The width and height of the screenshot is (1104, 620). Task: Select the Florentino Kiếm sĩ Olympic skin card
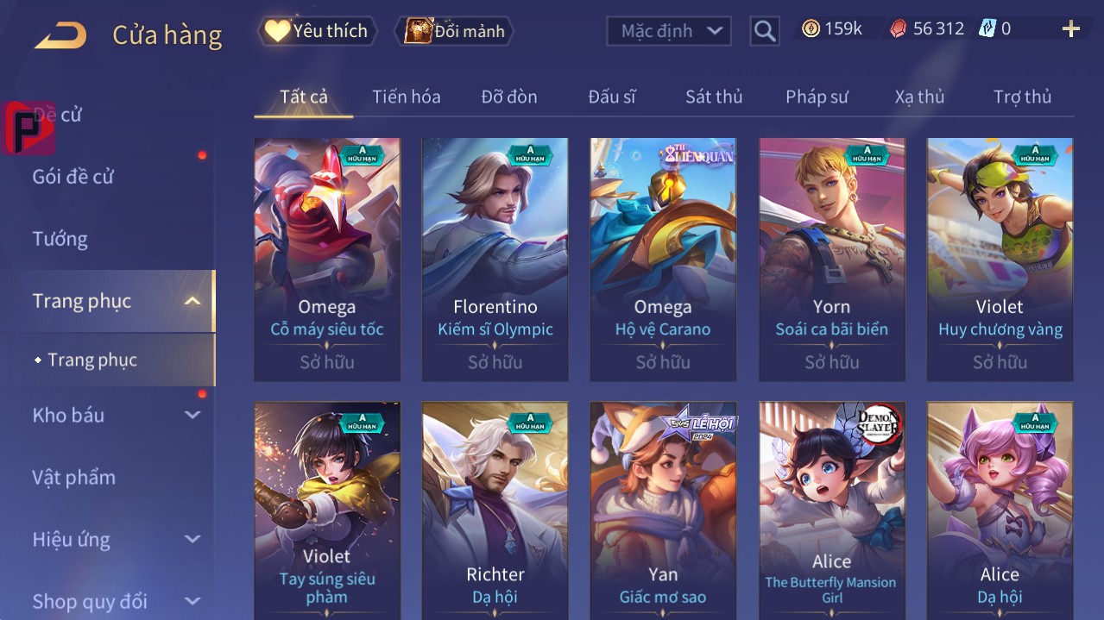point(495,260)
